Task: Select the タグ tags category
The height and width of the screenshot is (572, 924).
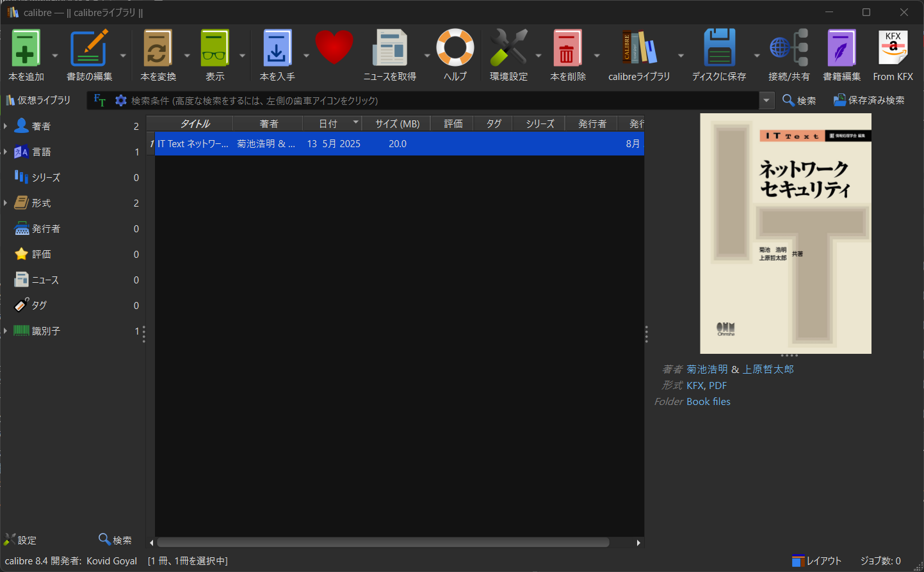Action: (x=40, y=305)
